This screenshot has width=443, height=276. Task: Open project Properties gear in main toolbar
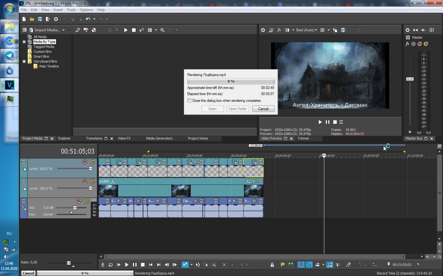click(56, 19)
